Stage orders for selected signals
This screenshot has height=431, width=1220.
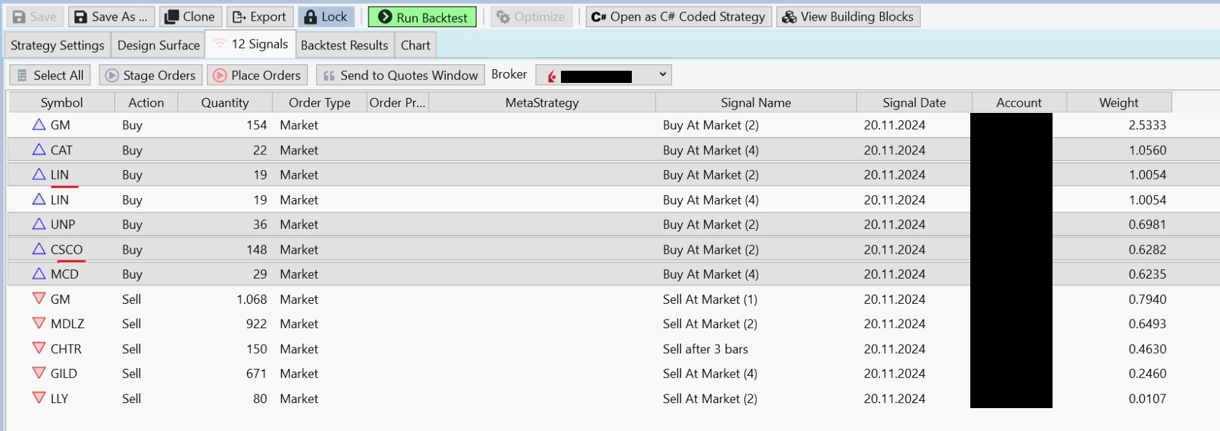coord(150,75)
